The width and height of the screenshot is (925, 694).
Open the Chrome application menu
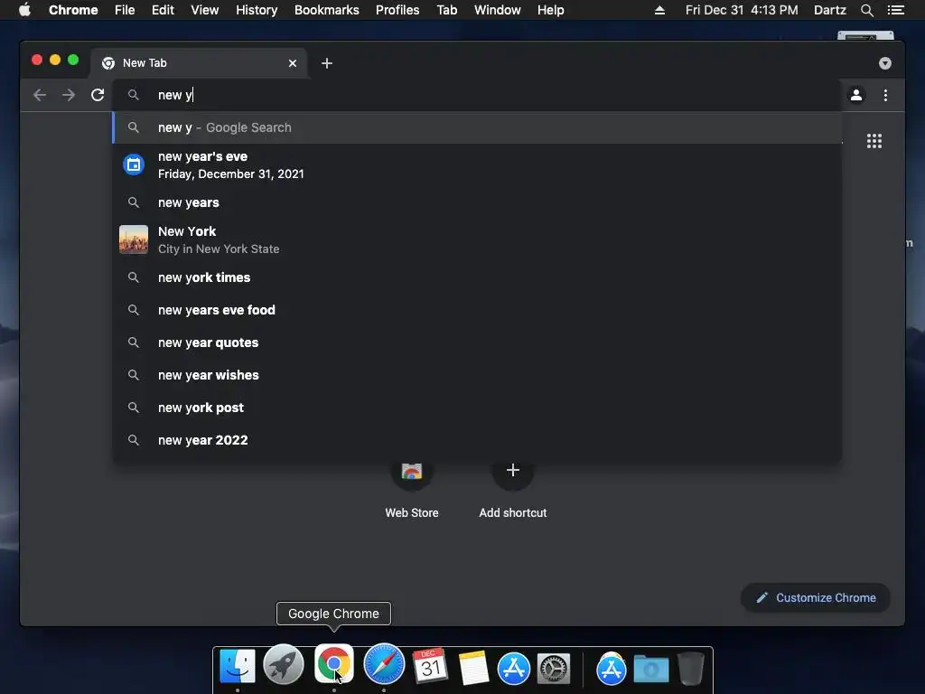[x=73, y=10]
